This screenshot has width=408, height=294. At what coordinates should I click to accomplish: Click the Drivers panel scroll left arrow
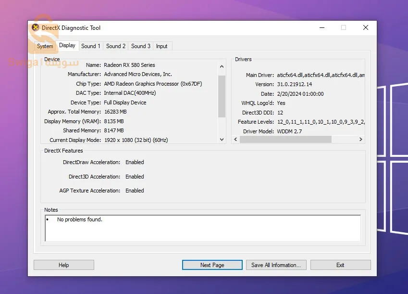tap(235, 140)
